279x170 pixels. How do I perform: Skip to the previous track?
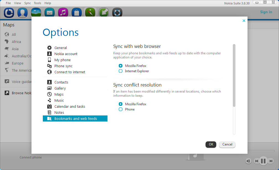click(x=256, y=161)
